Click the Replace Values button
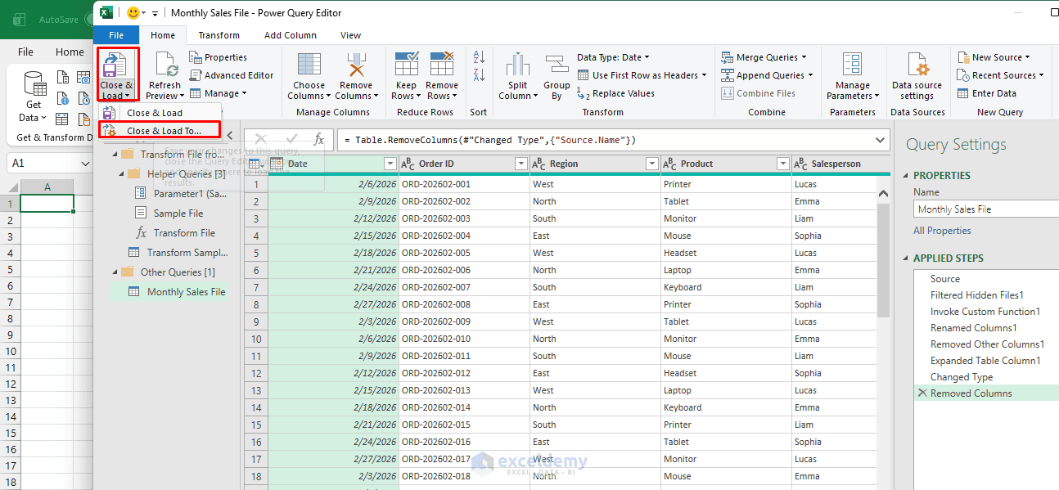1059x490 pixels. (x=615, y=93)
